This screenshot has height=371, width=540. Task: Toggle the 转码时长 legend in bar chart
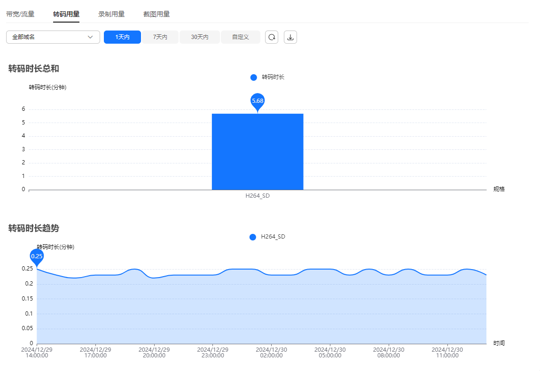267,77
